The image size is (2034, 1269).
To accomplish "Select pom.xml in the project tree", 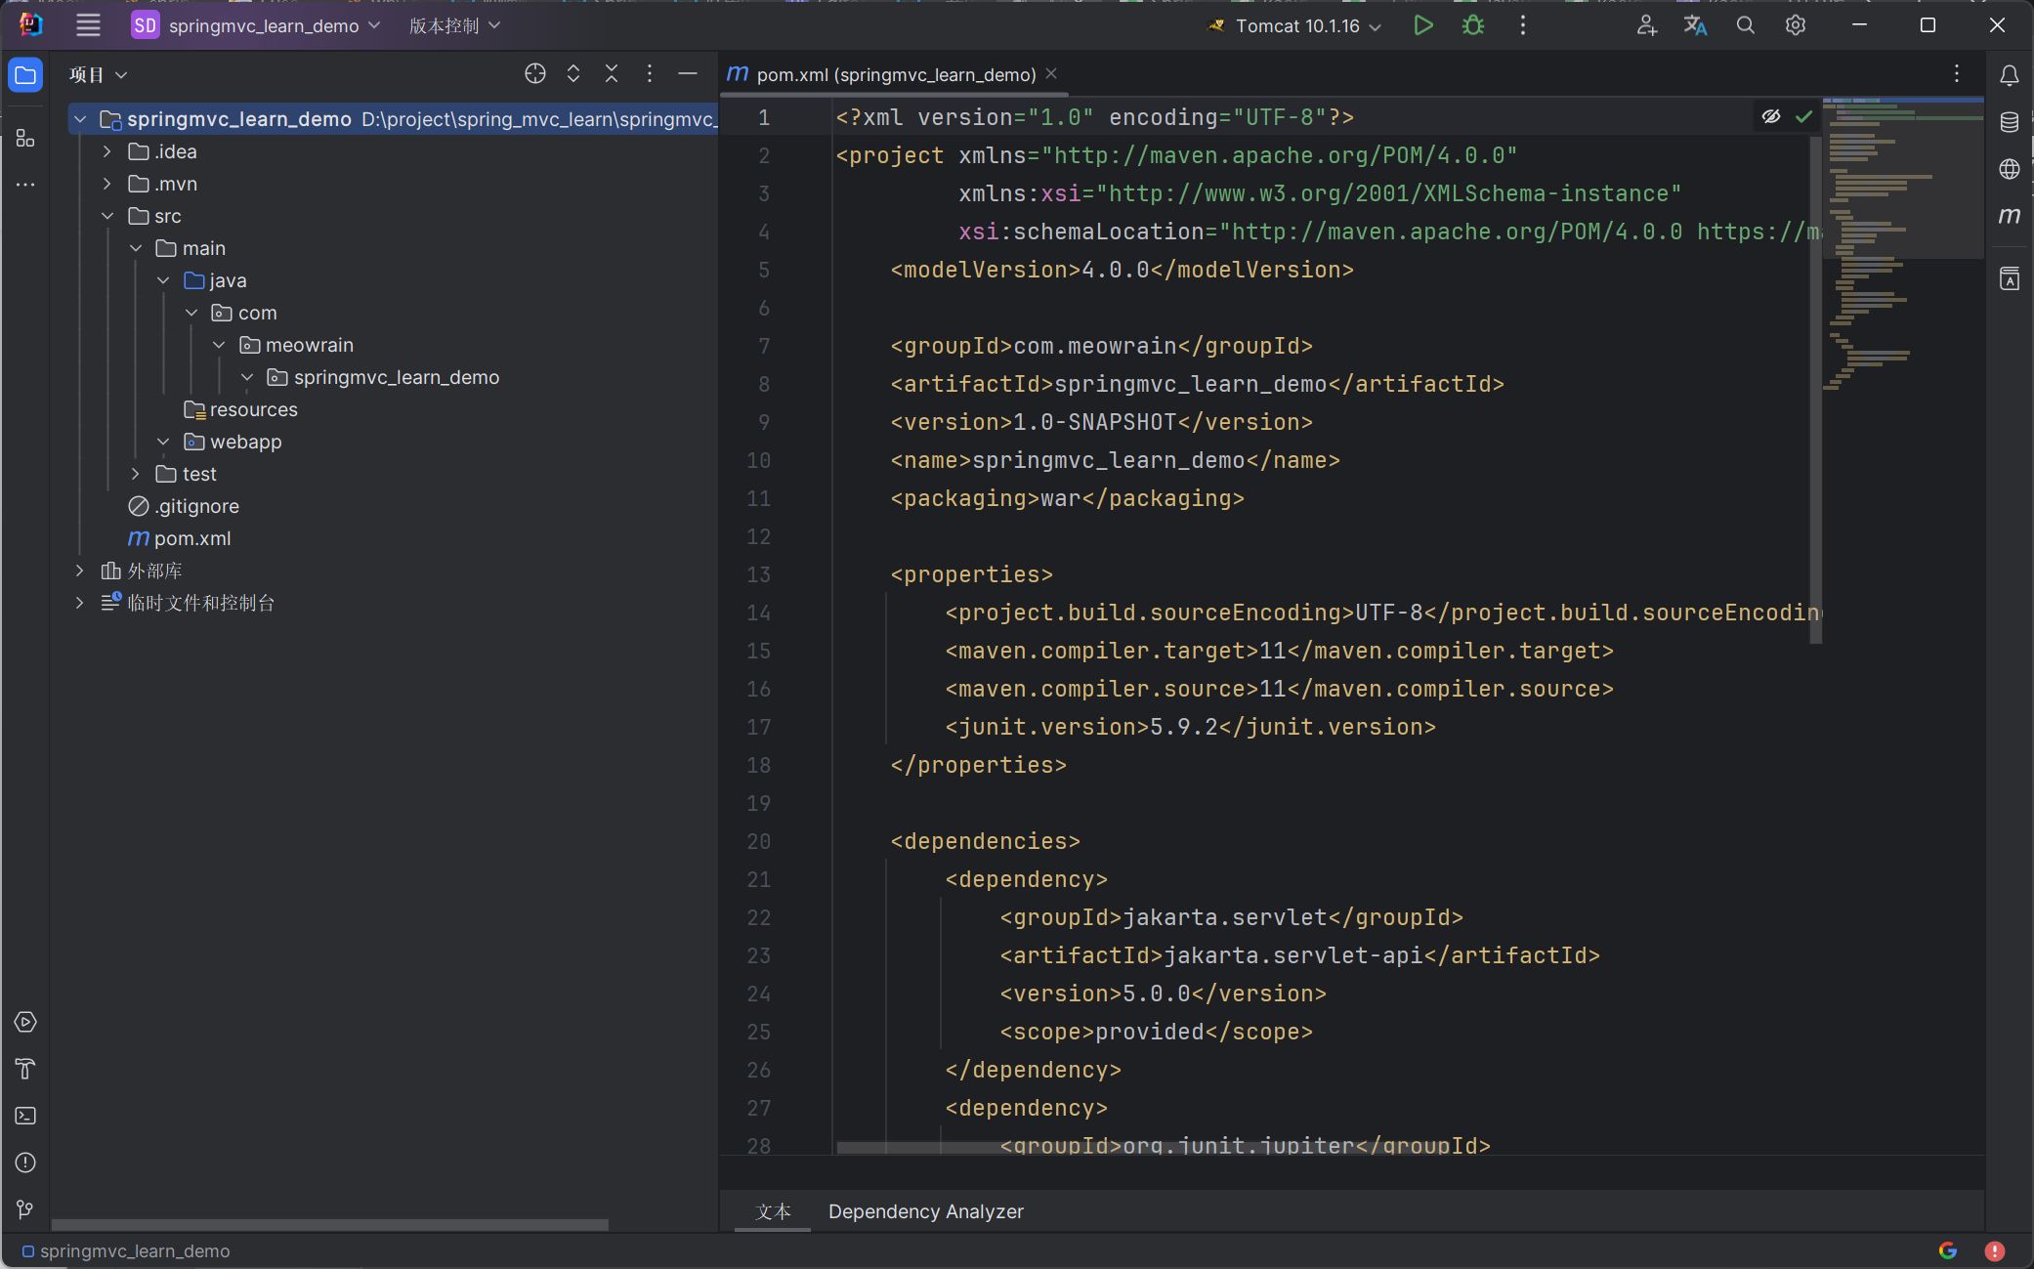I will point(191,538).
